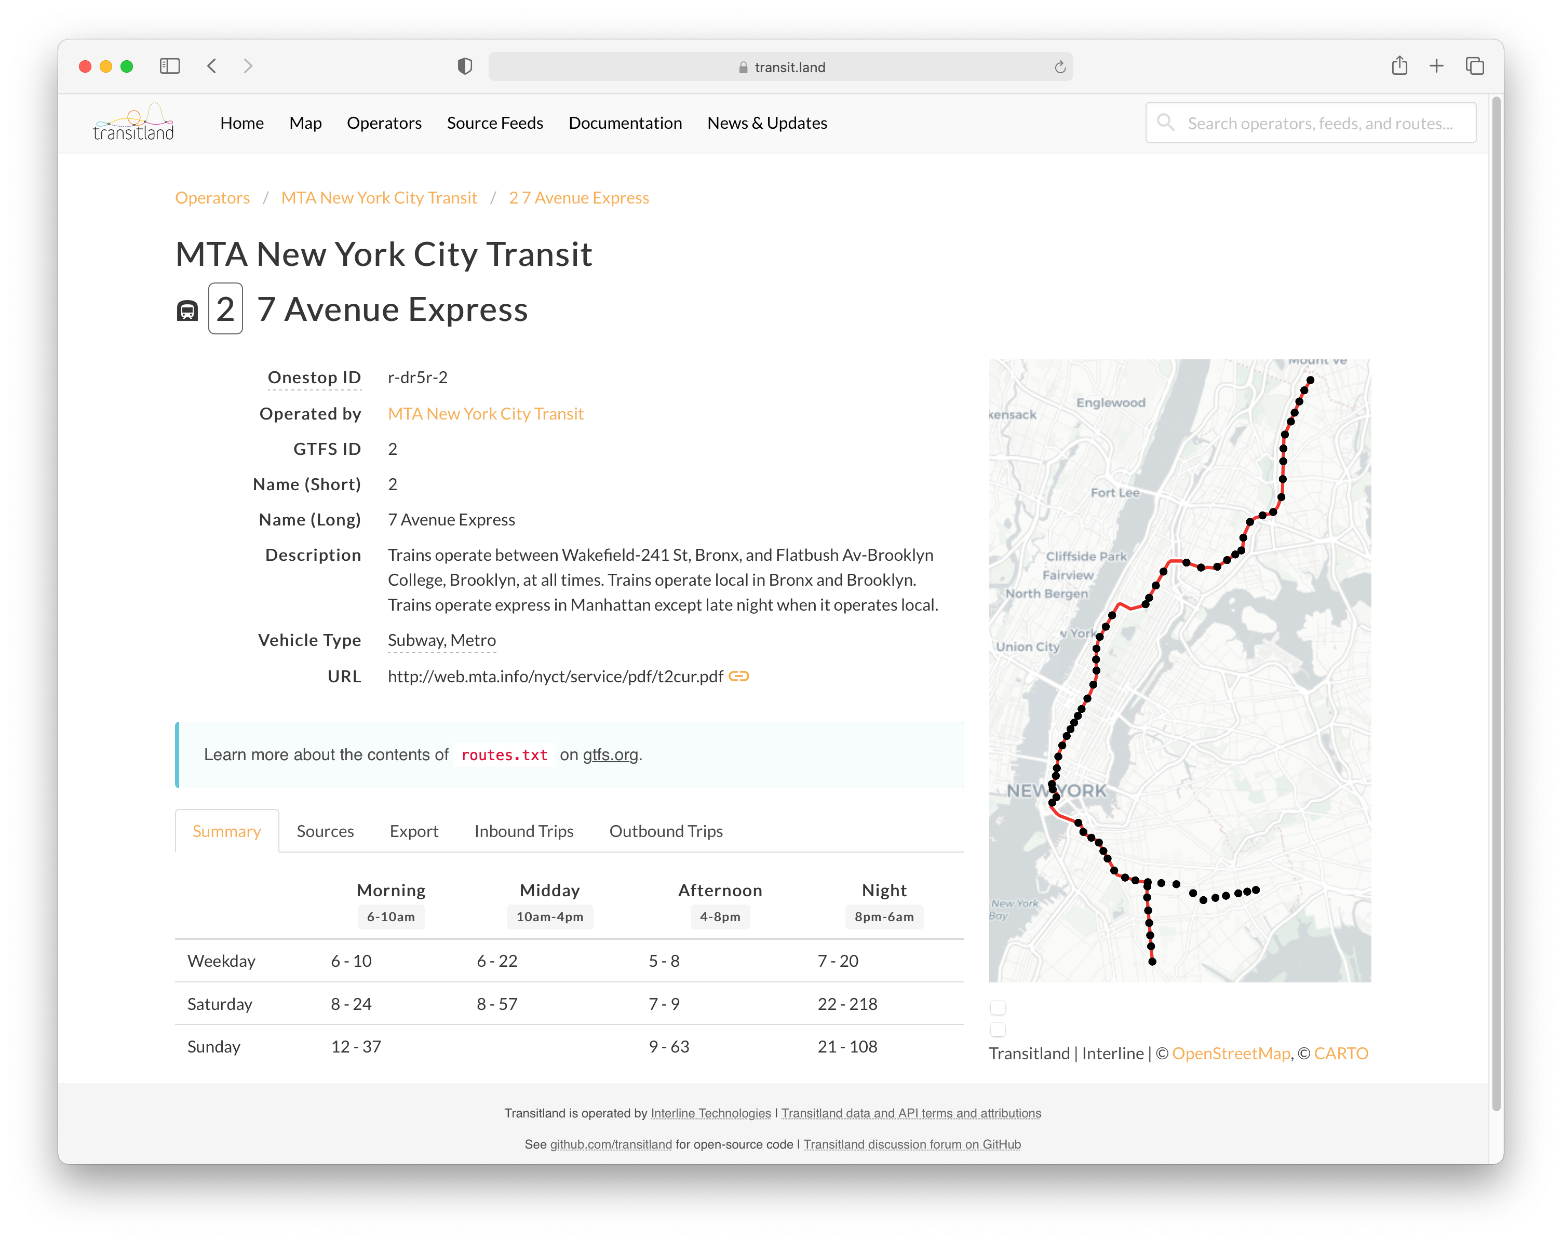Open the Inbound Trips tab
Viewport: 1562px width, 1241px height.
(524, 831)
